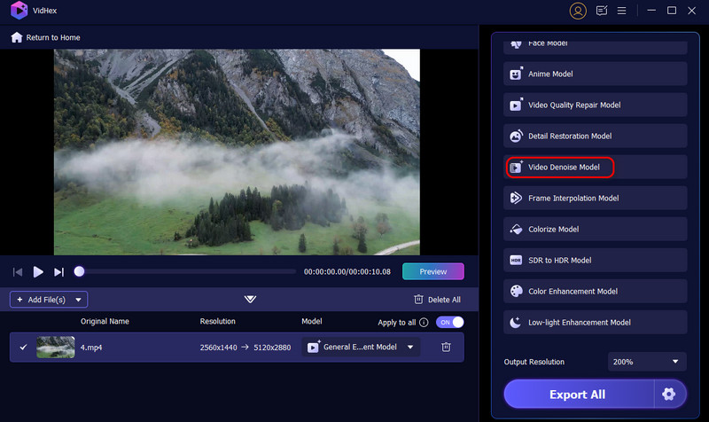Screen dimensions: 709x422
Task: Click the Model column header
Action: 312,322
